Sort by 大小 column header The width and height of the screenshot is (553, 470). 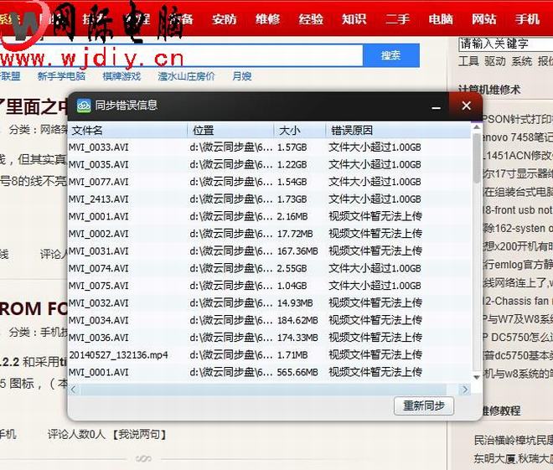[298, 131]
